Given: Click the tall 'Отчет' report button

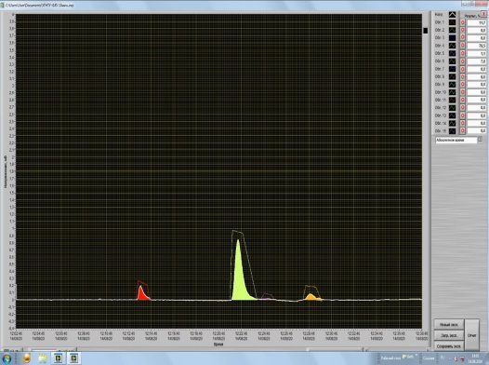Looking at the screenshot, I should pos(471,335).
